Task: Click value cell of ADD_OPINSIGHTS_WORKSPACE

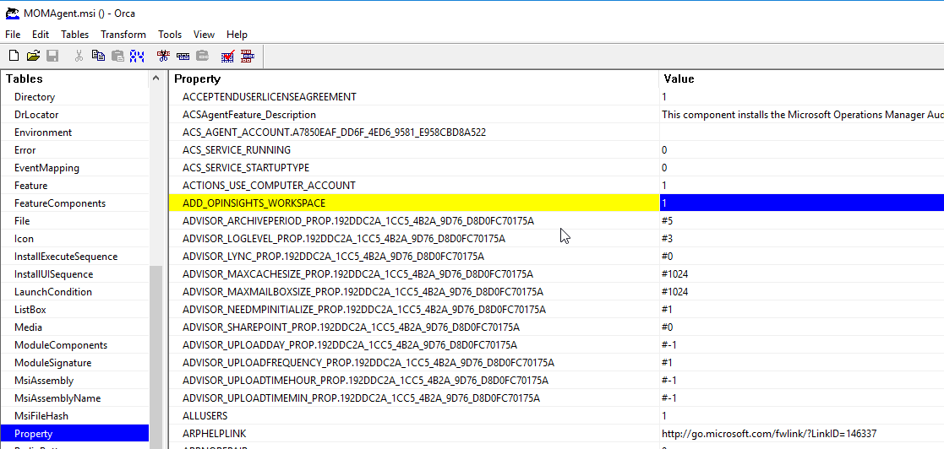Action: pyautogui.click(x=801, y=203)
